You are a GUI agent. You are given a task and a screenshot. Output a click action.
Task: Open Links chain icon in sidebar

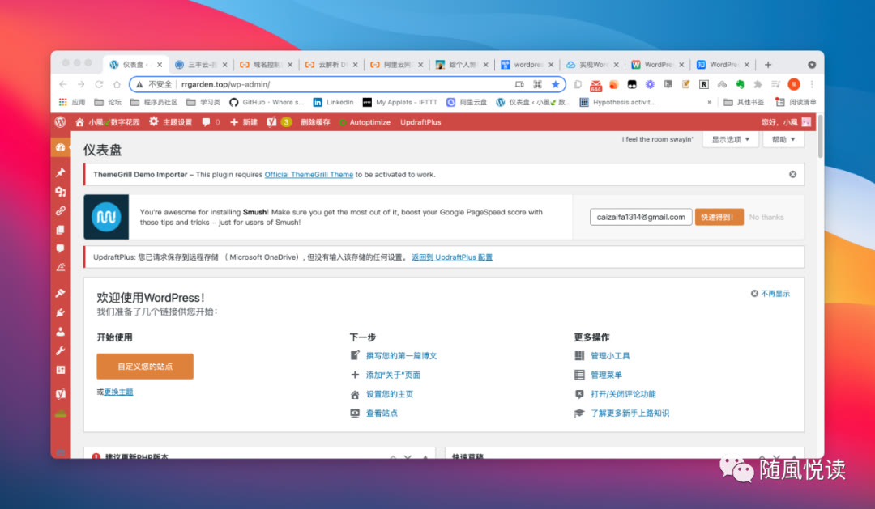coord(60,210)
